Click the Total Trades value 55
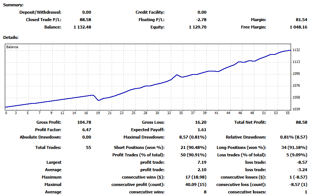Image resolution: width=317 pixels, height=196 pixels. 88,147
